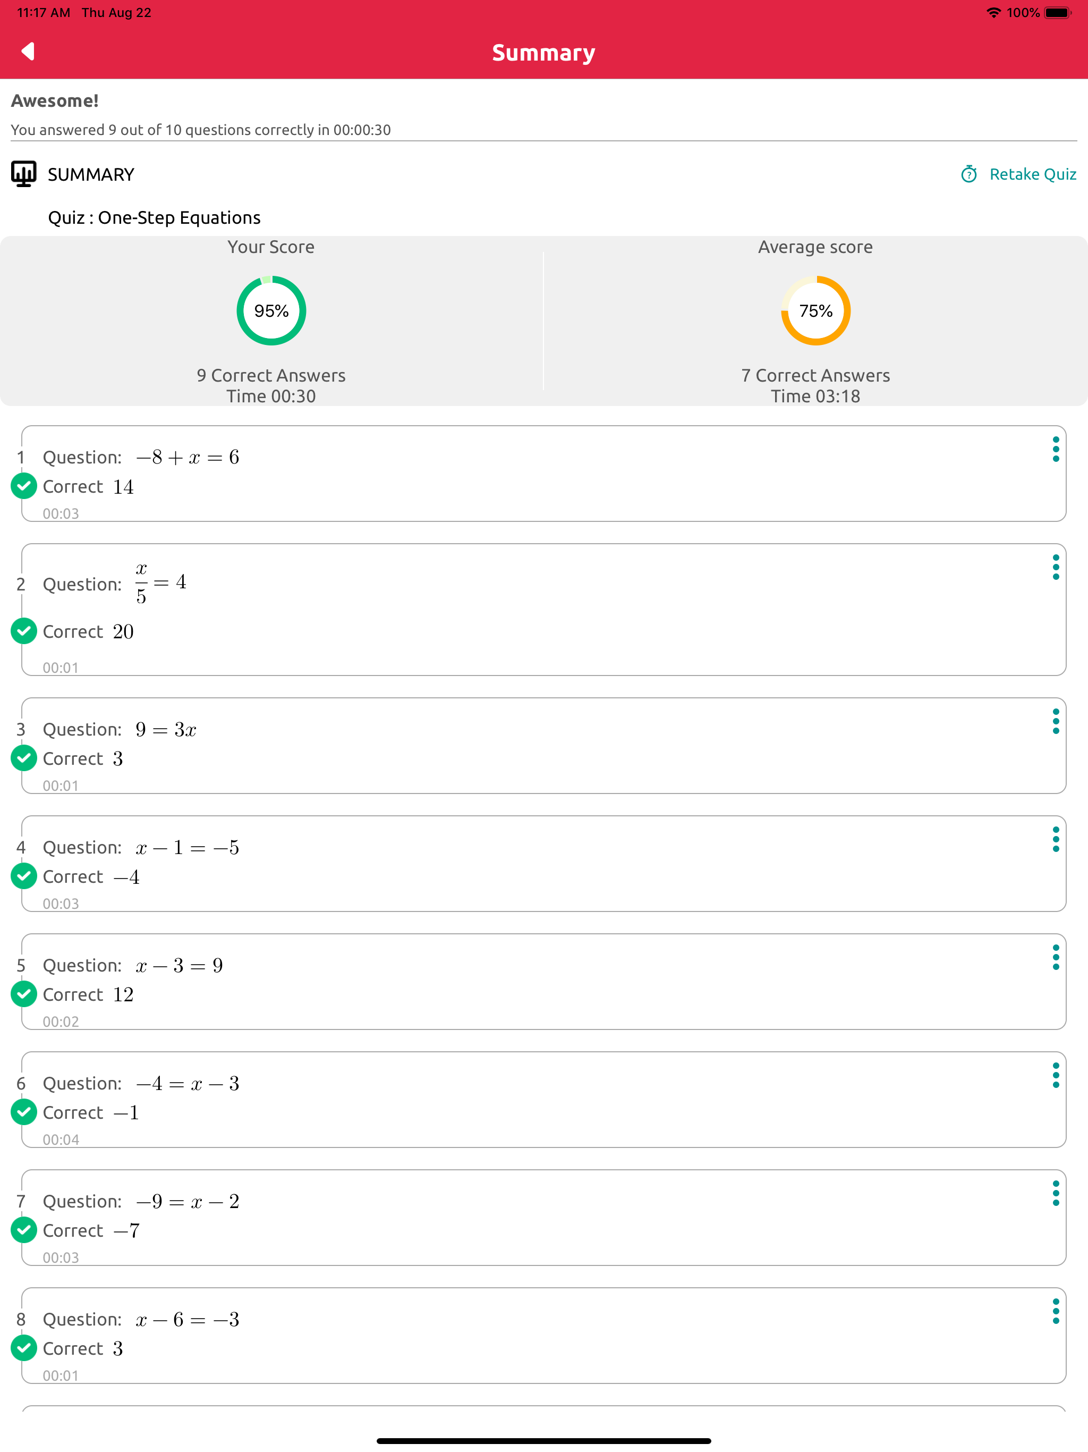Click green checkmark on question 4
Image resolution: width=1088 pixels, height=1452 pixels.
pyautogui.click(x=24, y=876)
